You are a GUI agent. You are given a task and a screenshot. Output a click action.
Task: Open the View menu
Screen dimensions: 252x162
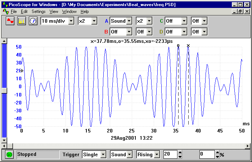pos(54,12)
